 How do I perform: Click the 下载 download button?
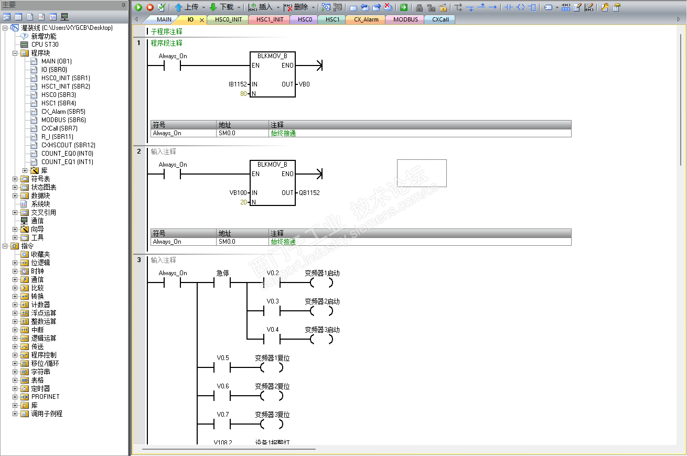[x=221, y=7]
